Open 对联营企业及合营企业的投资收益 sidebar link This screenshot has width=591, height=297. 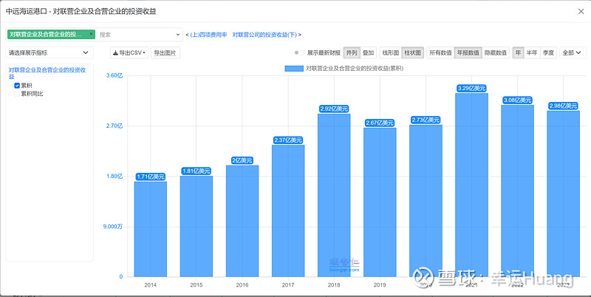tap(47, 72)
